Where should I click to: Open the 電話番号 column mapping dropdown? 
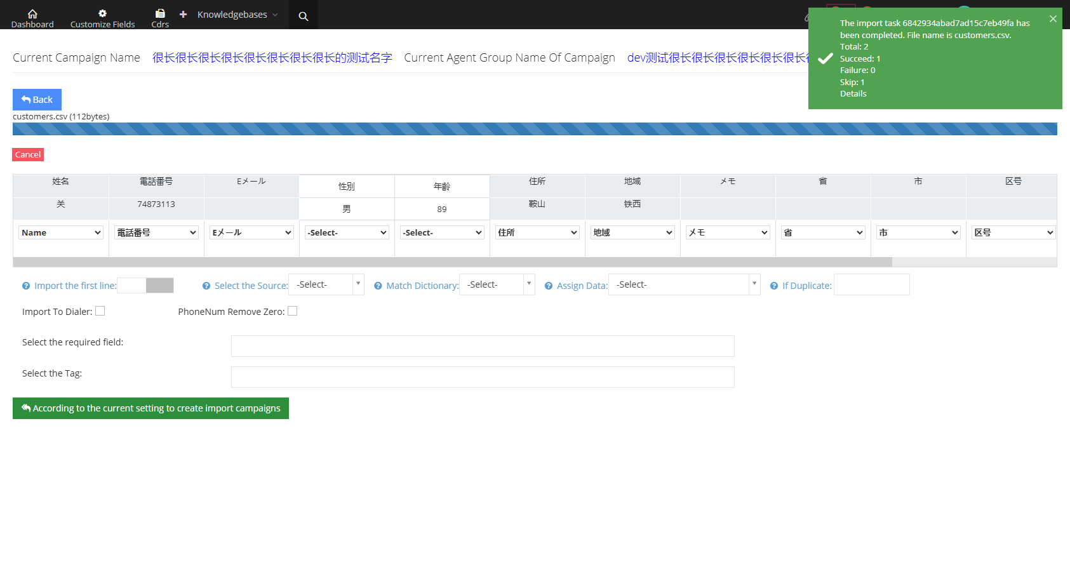pos(156,232)
